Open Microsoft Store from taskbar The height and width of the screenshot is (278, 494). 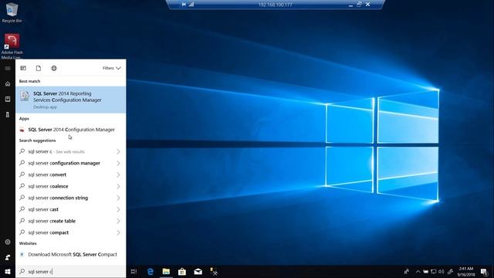(182, 271)
